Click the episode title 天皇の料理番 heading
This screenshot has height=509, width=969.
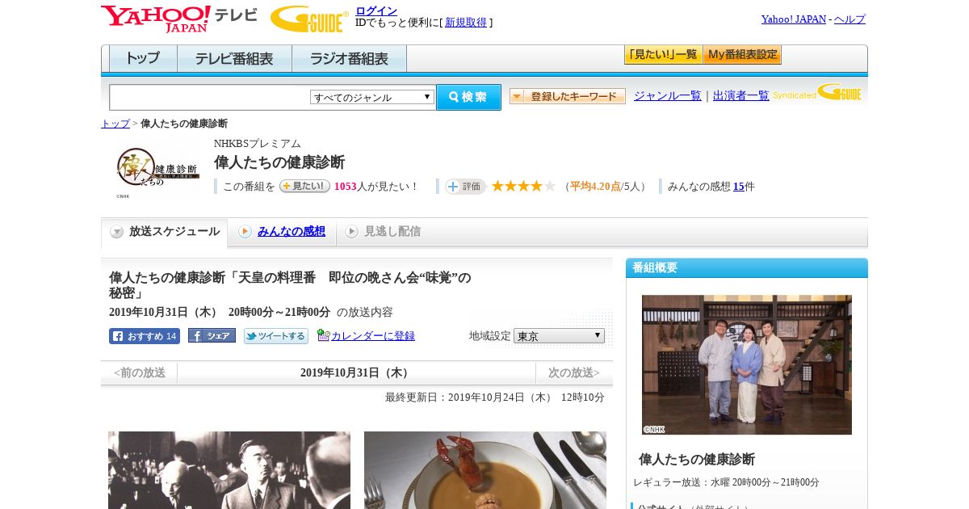[290, 285]
